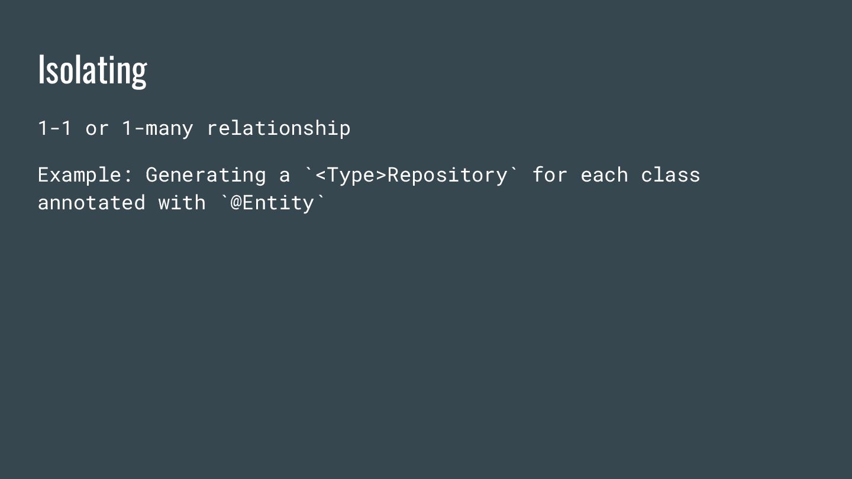Screen dimensions: 852x479
Task: Click the word 'class' ending the second line
Action: tap(670, 175)
